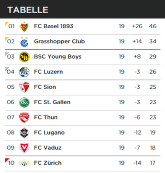Select the FC Thun red crest
This screenshot has height=173, width=165.
(x=24, y=118)
